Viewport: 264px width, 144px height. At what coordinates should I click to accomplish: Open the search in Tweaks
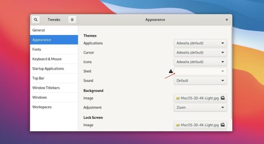(x=36, y=20)
